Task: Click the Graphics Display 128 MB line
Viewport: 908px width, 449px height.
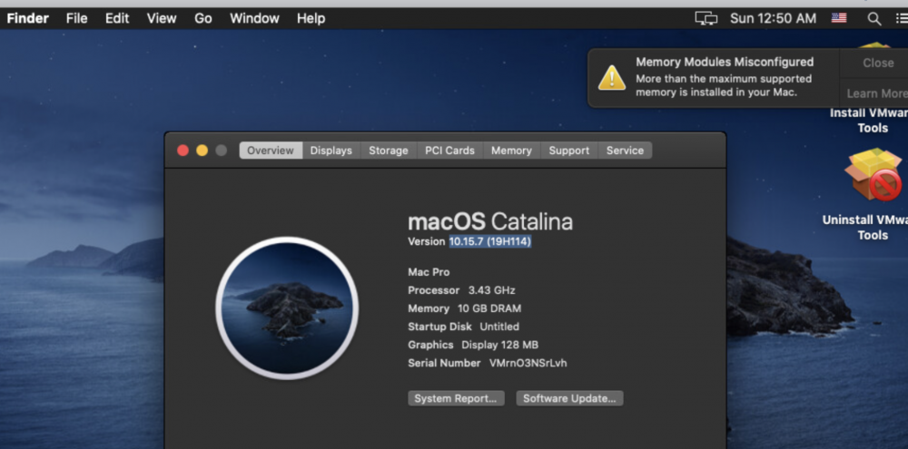Action: click(473, 346)
